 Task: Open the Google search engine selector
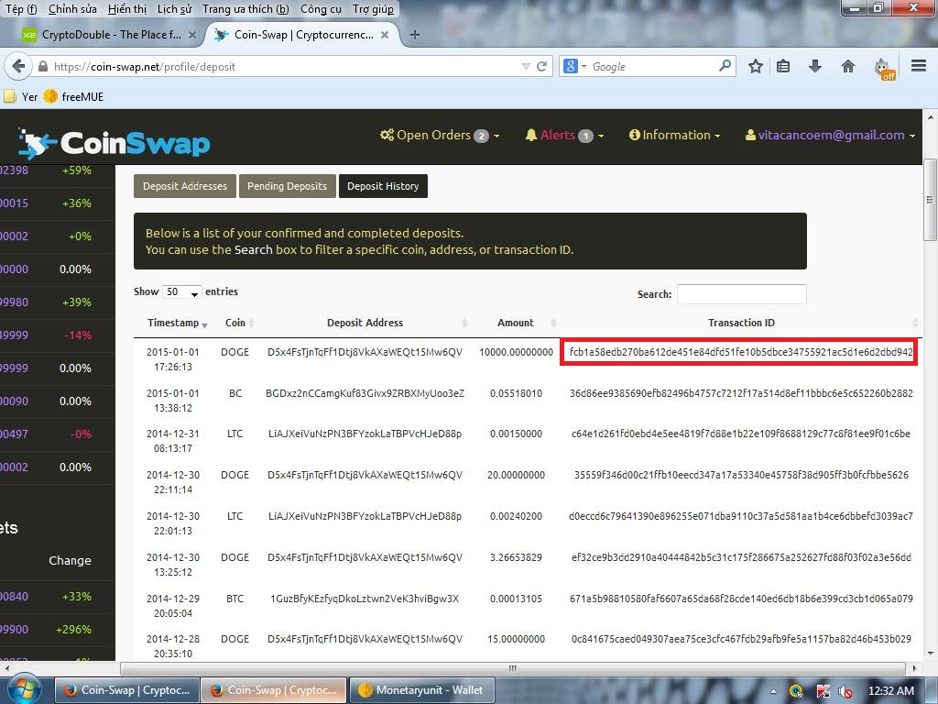575,66
